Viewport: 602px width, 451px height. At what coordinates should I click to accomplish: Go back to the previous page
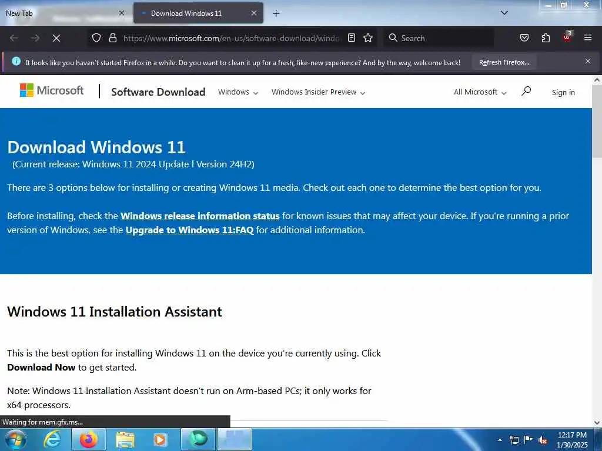(14, 38)
